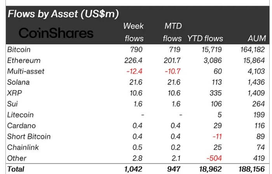Select the Chainlink row label
This screenshot has width=272, height=174.
[23, 148]
